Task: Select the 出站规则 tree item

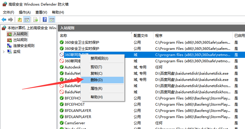Action: click(20, 40)
